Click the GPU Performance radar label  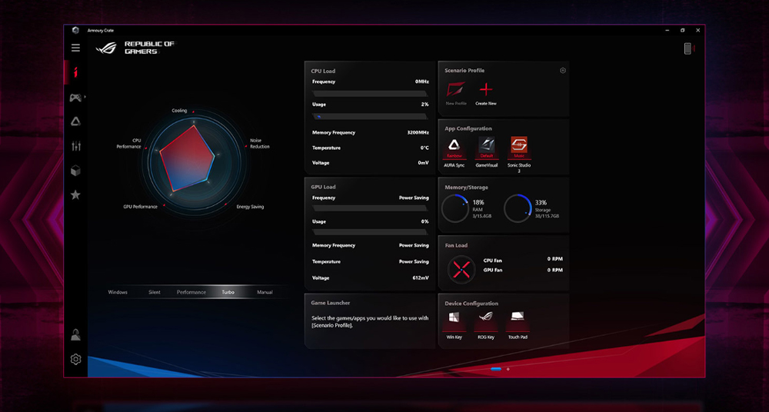pos(140,207)
